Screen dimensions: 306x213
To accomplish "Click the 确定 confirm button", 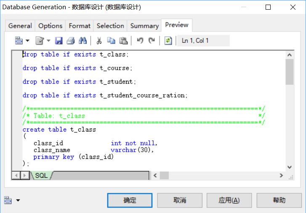I will [x=130, y=200].
